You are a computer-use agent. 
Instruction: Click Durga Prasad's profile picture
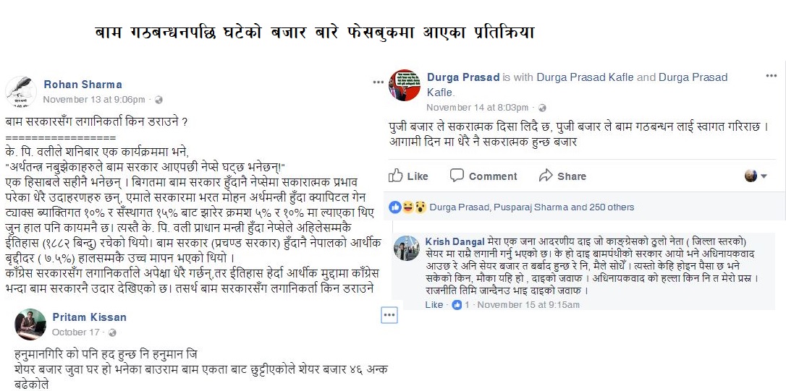tap(405, 85)
